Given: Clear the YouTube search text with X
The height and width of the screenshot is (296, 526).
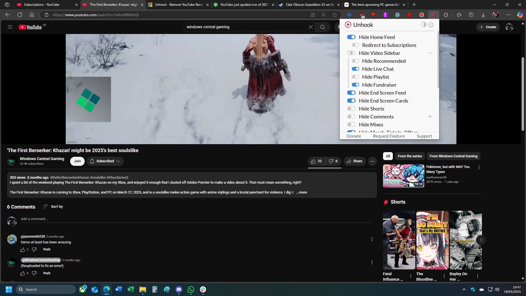Looking at the screenshot, I should pyautogui.click(x=311, y=27).
